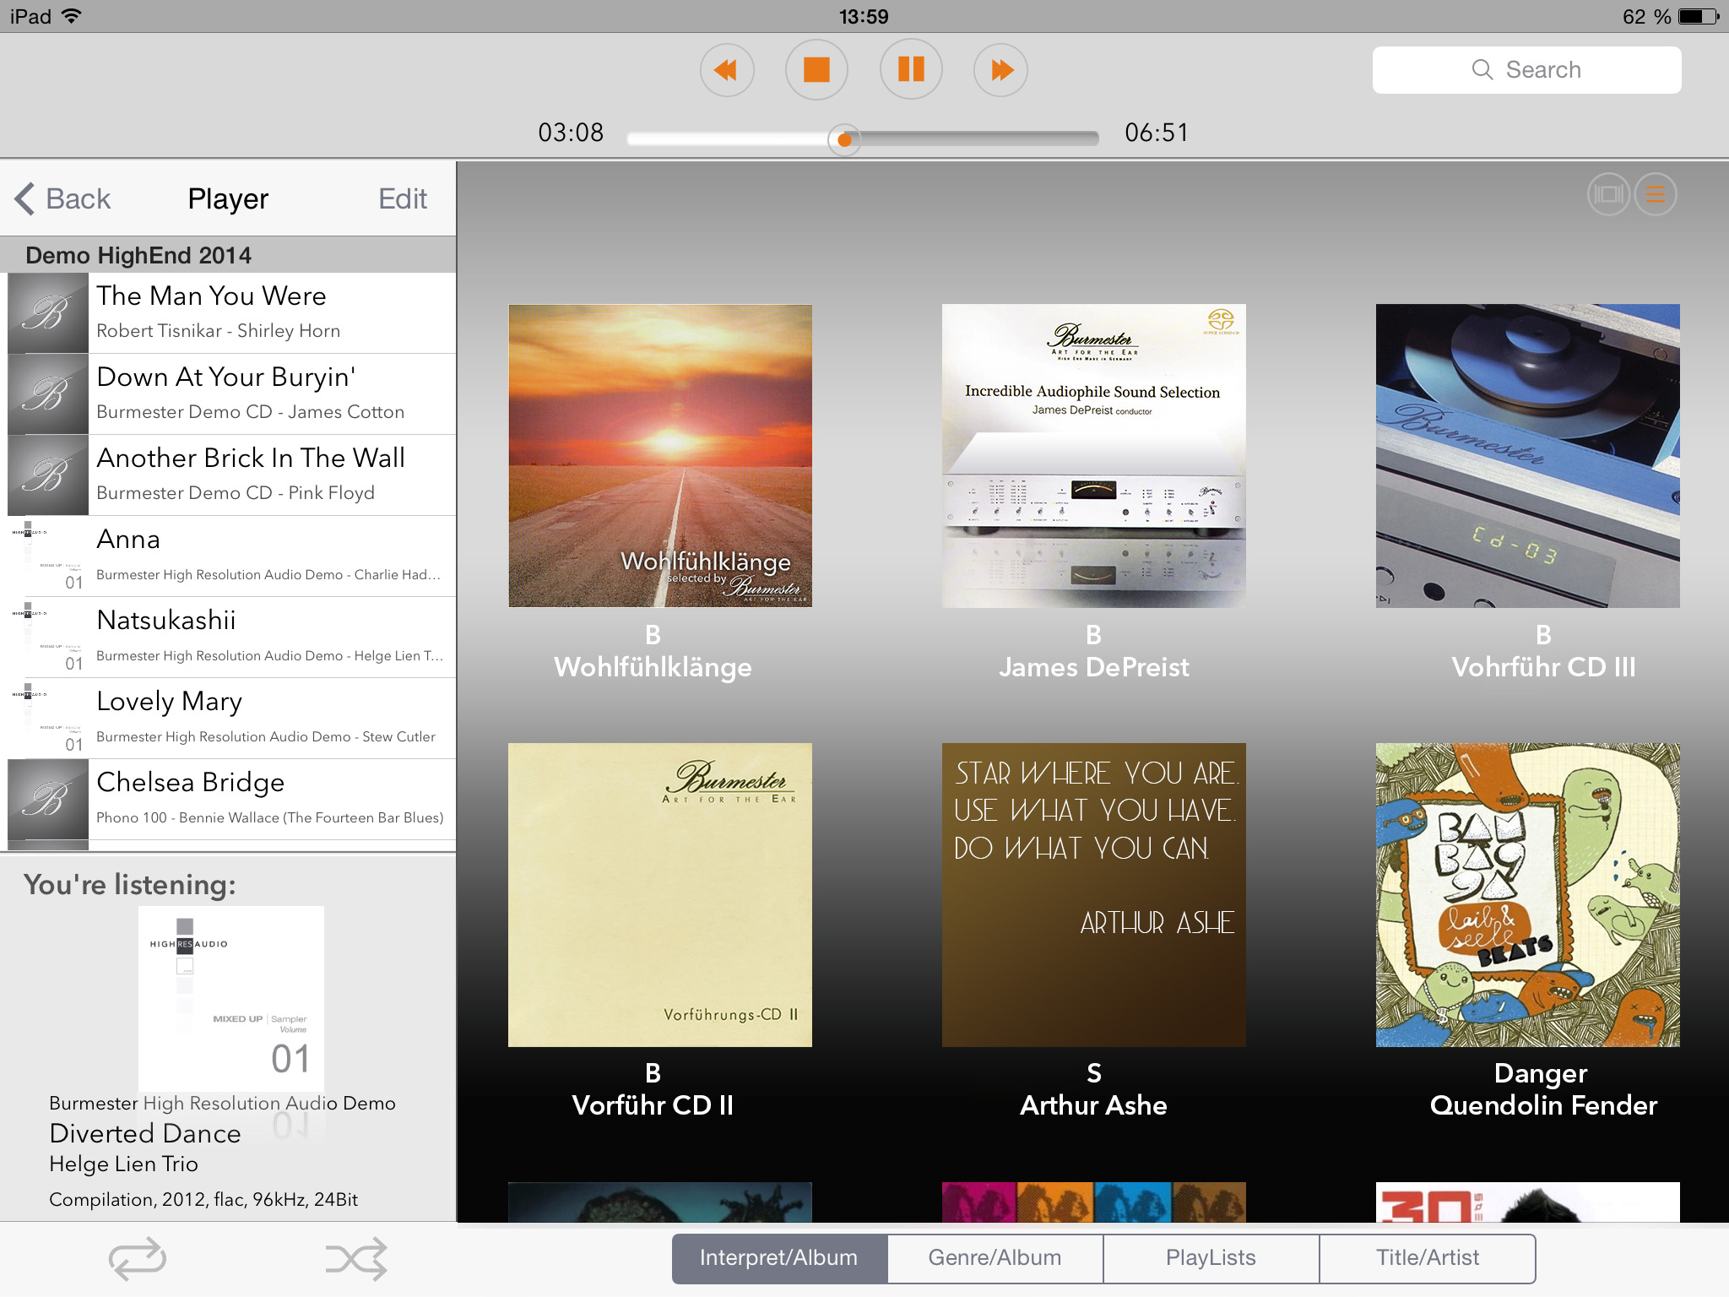Tap the elapsed time 03:08 label

point(571,133)
